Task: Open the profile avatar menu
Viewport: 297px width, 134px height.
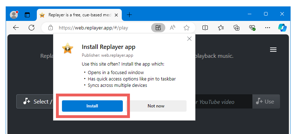Action: click(14, 15)
